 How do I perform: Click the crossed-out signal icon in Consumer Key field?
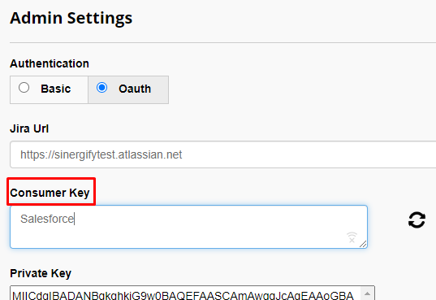tap(352, 237)
